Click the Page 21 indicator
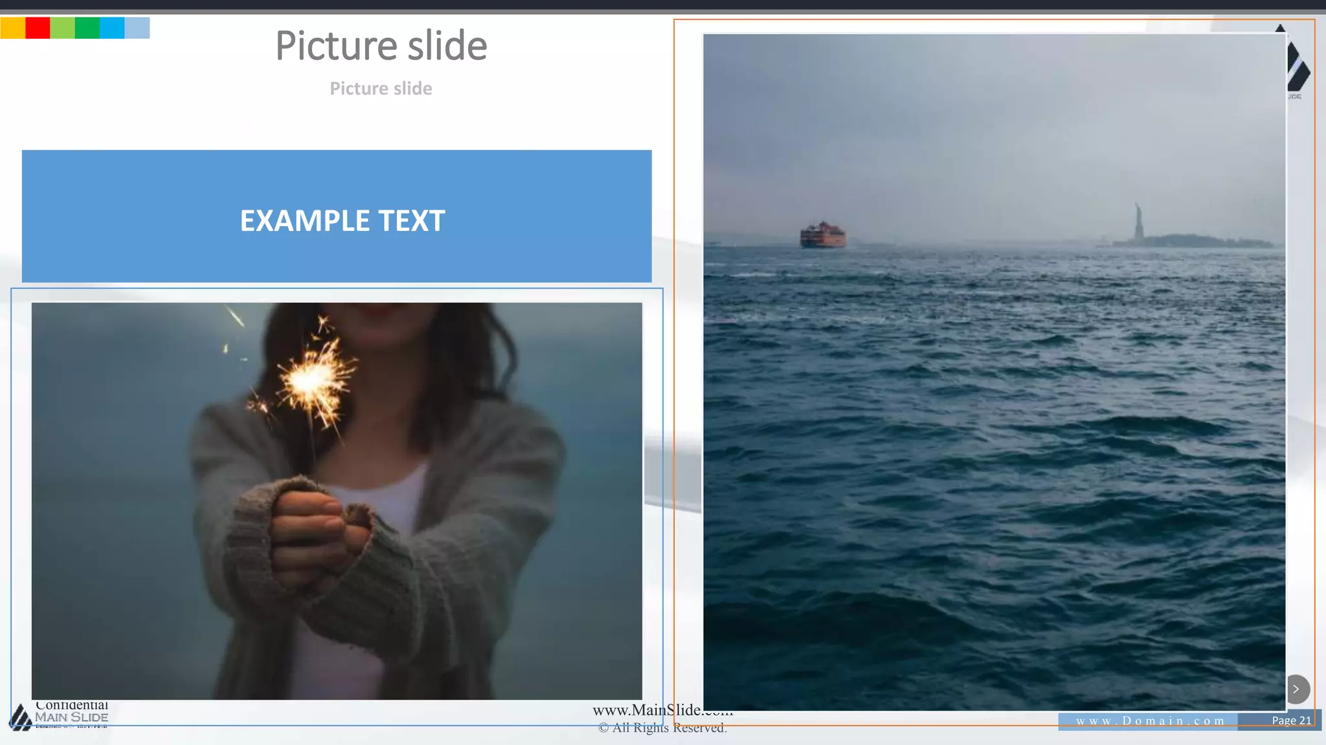This screenshot has height=745, width=1326. tap(1290, 720)
